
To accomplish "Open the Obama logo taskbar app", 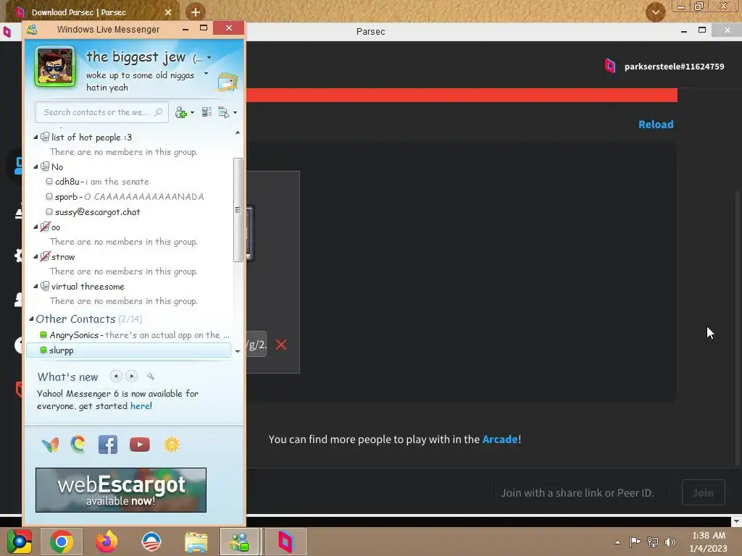I will click(151, 542).
